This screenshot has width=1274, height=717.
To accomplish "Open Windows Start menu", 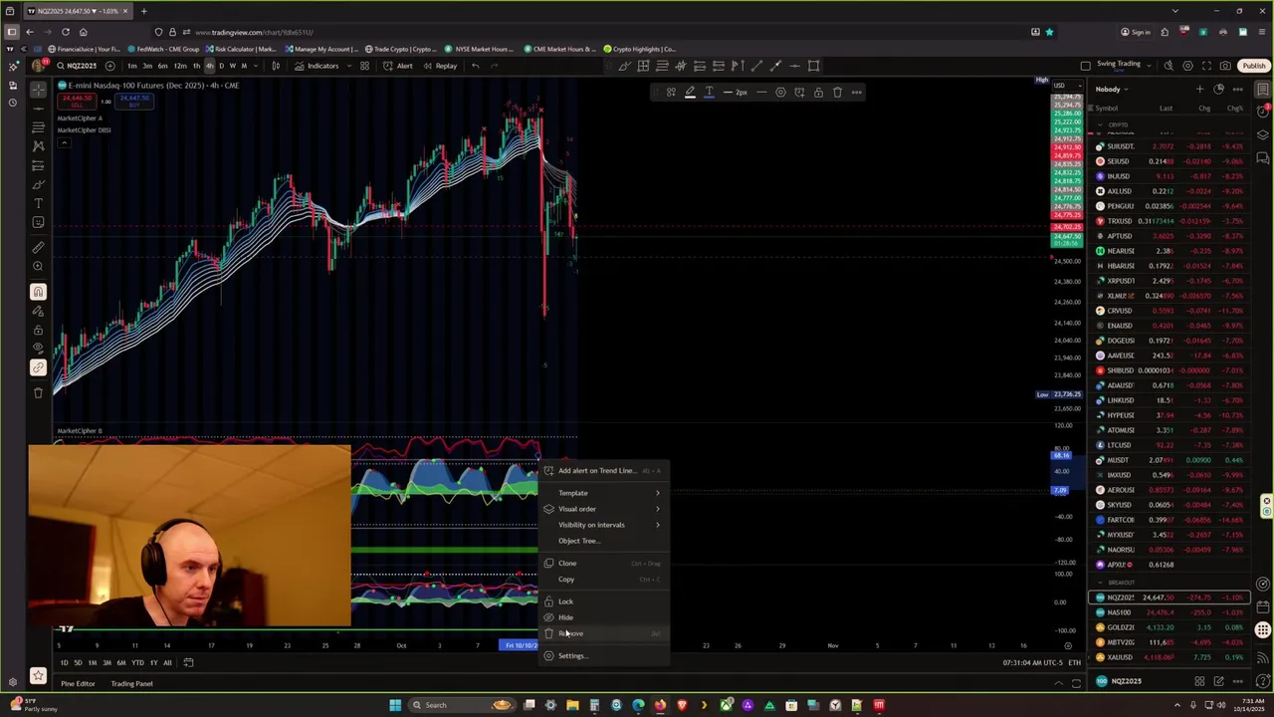I will coord(395,705).
